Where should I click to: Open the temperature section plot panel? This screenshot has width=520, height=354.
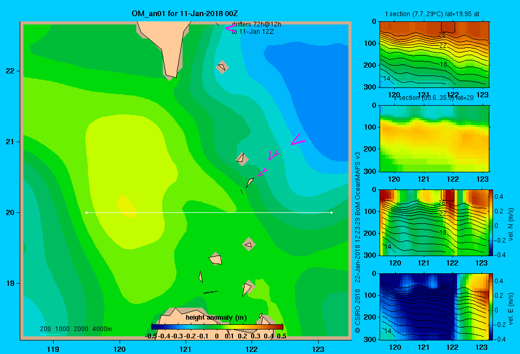434,54
